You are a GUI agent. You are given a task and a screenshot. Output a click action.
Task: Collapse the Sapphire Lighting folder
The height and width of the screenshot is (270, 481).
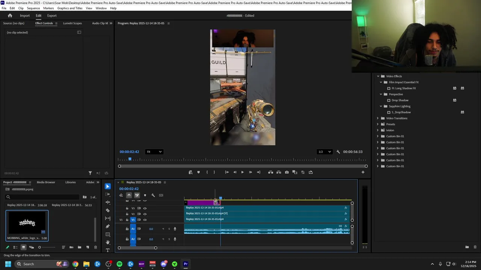click(381, 106)
